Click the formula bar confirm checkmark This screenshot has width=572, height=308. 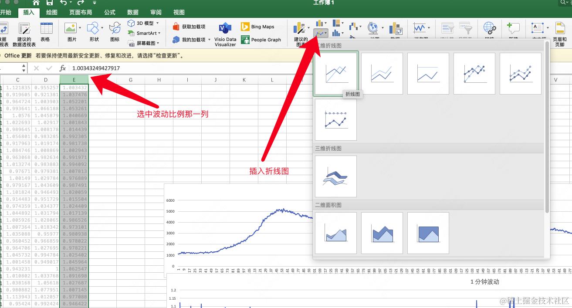(x=49, y=68)
